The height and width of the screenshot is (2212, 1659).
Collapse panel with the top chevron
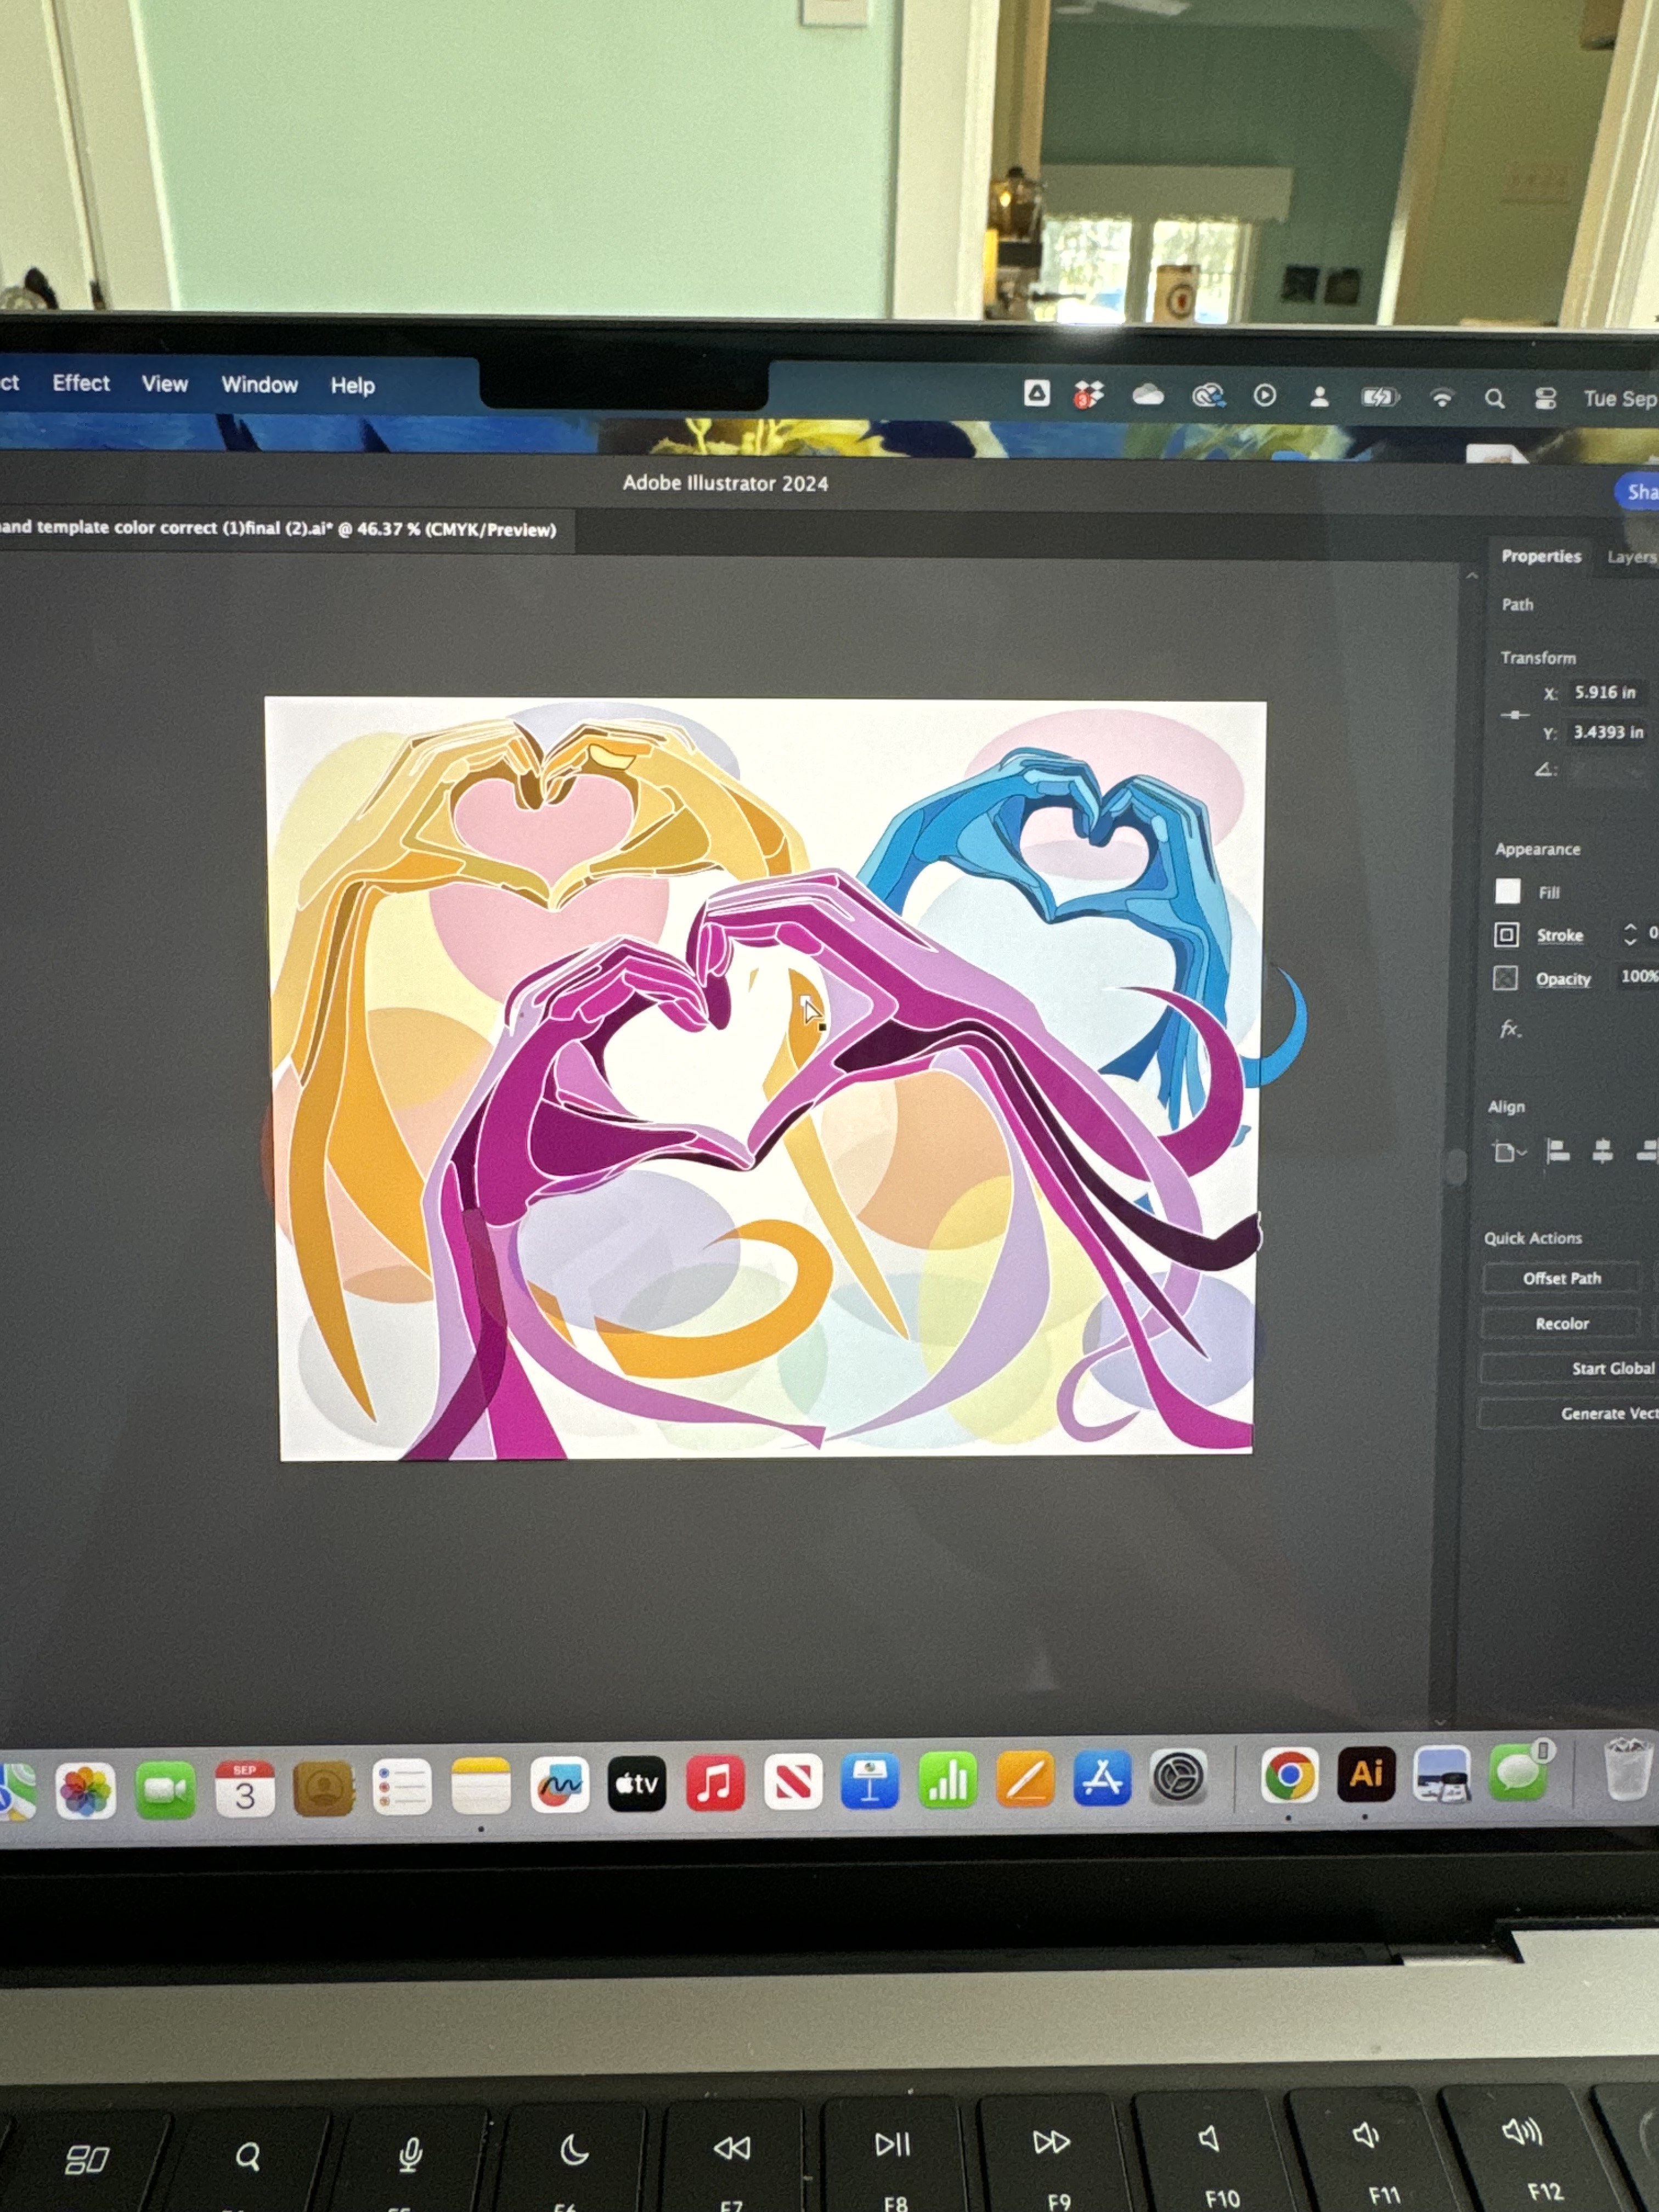pos(1472,576)
